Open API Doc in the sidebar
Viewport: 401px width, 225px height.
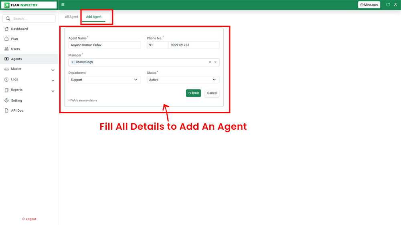pos(17,110)
